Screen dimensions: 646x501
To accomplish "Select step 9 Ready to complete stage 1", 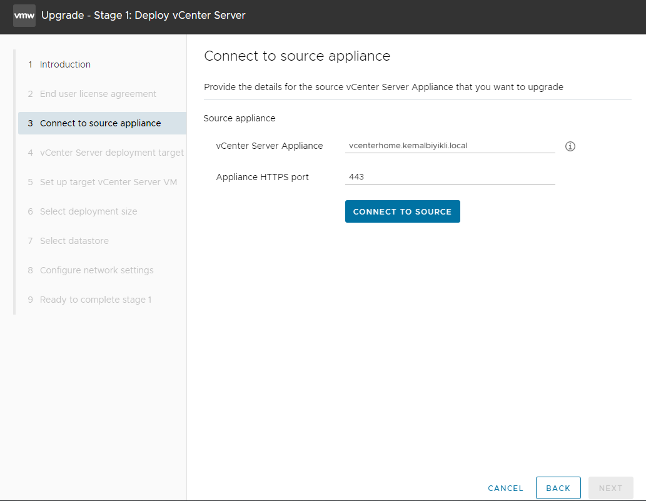I will [102, 300].
